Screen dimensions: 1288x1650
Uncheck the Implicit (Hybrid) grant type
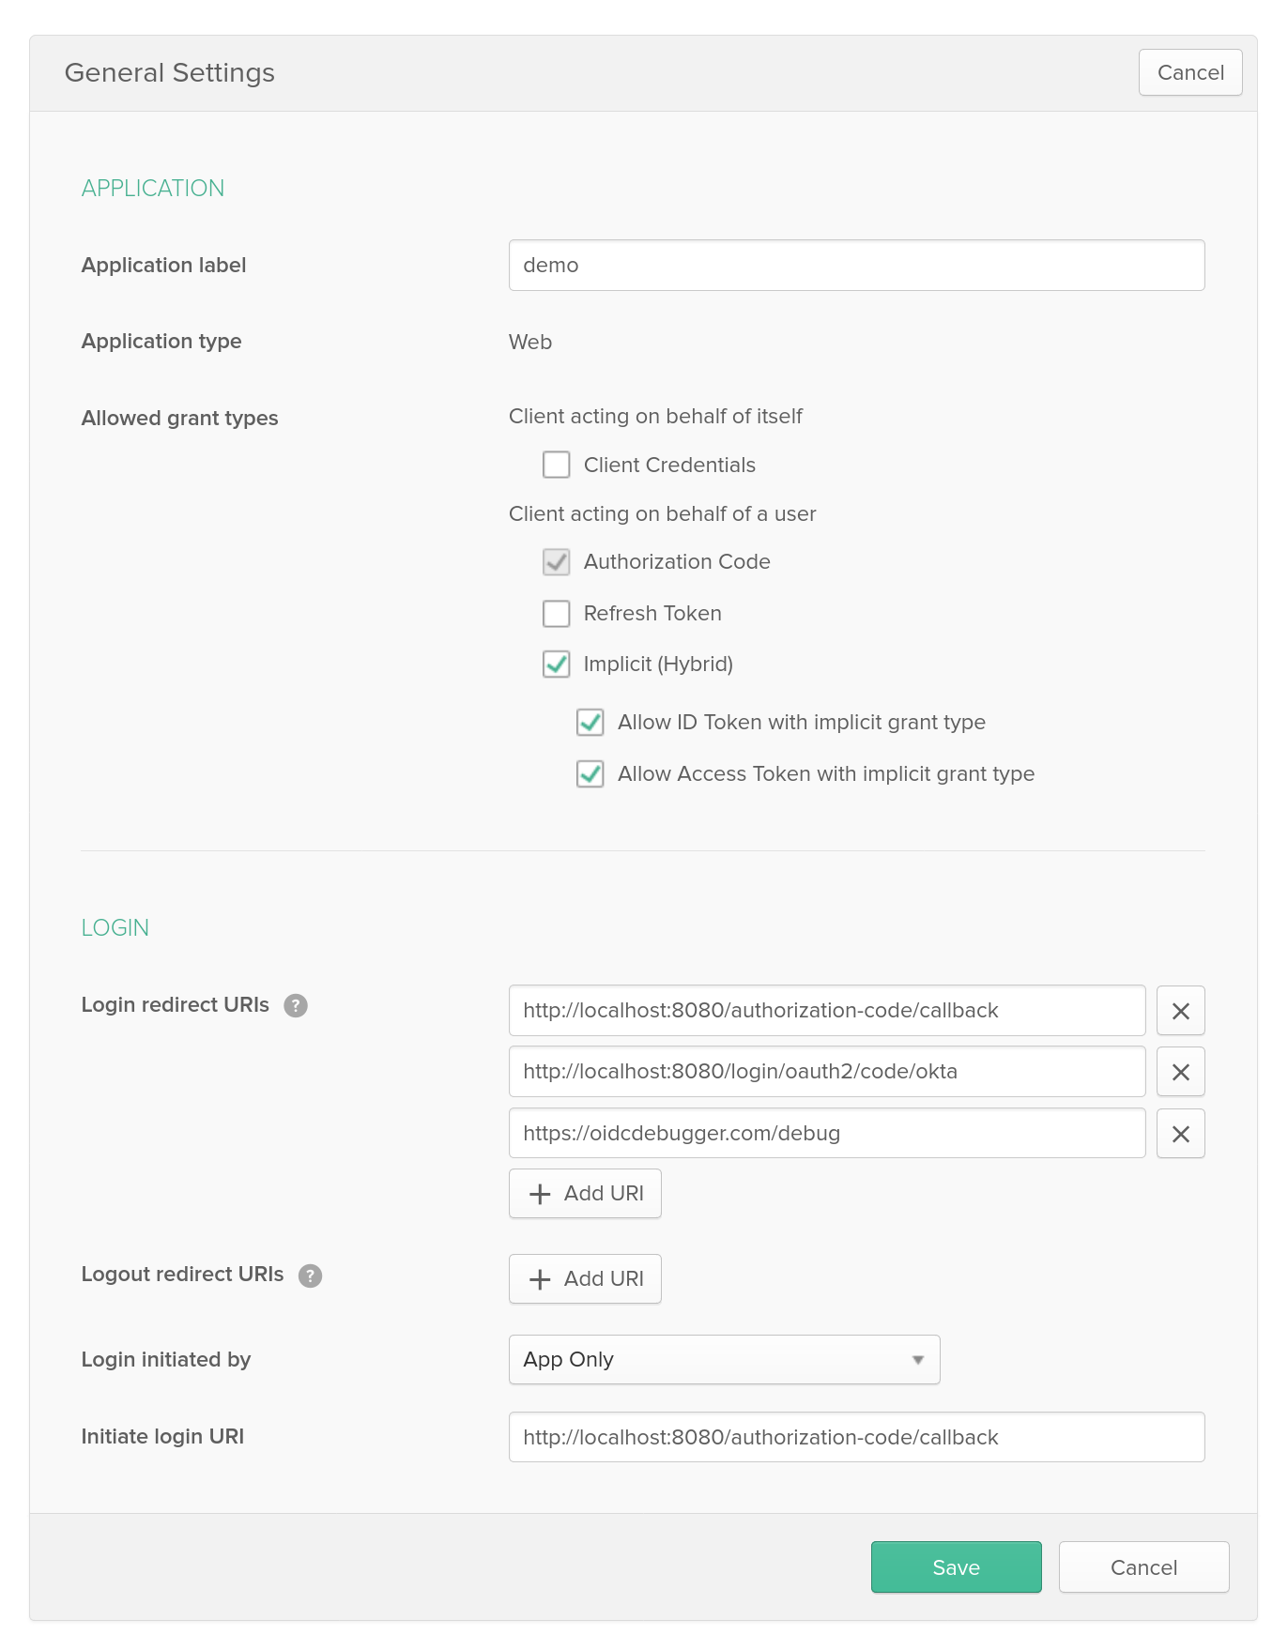pos(557,665)
